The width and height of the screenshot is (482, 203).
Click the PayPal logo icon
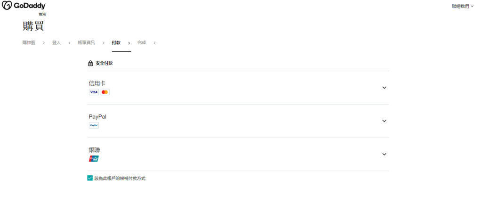94,125
